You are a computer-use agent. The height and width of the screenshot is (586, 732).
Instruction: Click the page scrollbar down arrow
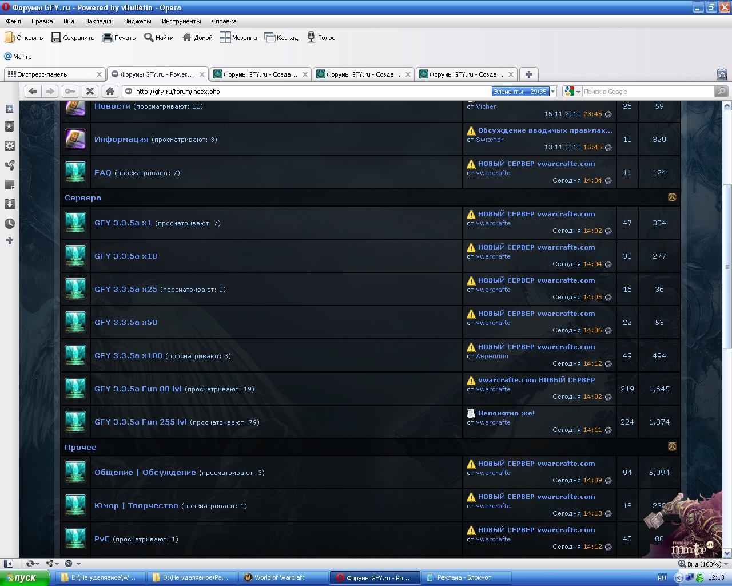pyautogui.click(x=727, y=553)
